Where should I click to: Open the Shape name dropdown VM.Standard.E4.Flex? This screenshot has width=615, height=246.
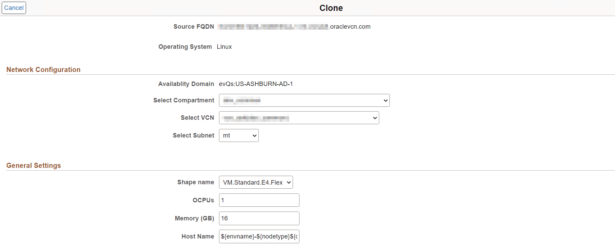click(x=256, y=182)
